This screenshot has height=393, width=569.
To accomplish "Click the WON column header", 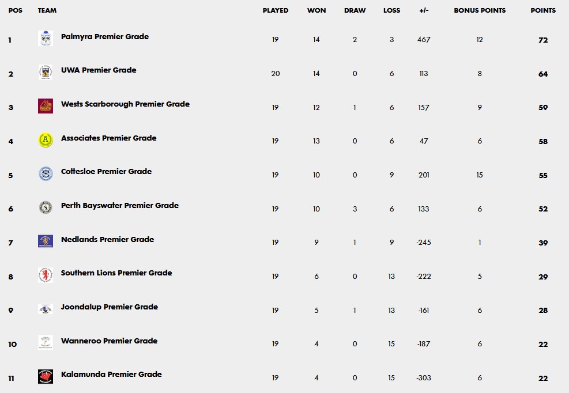I will pyautogui.click(x=316, y=10).
